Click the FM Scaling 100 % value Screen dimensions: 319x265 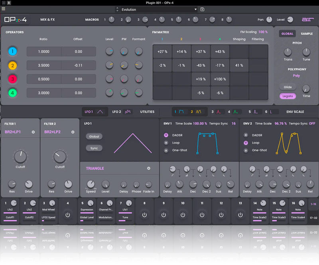(x=263, y=32)
